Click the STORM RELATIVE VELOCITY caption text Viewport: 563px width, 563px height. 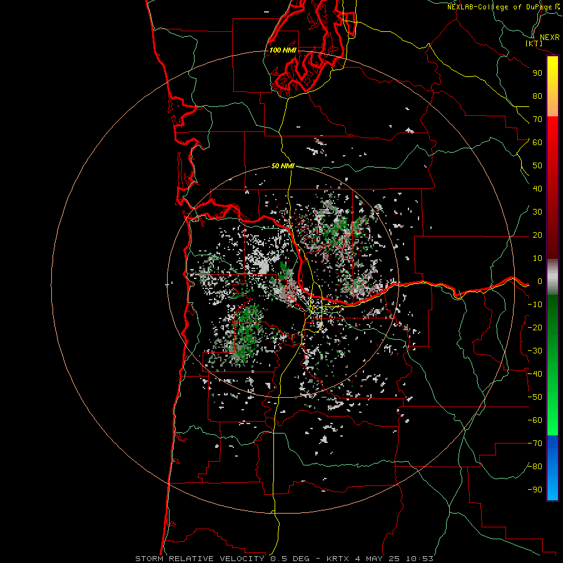point(200,559)
